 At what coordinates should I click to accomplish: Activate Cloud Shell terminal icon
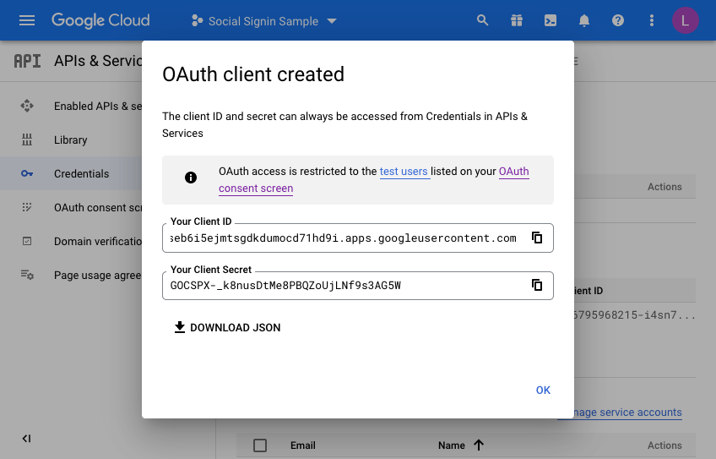tap(551, 20)
